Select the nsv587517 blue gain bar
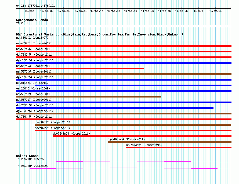The height and width of the screenshot is (184, 239). pos(124,102)
